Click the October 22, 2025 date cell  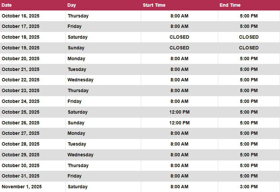click(x=21, y=80)
